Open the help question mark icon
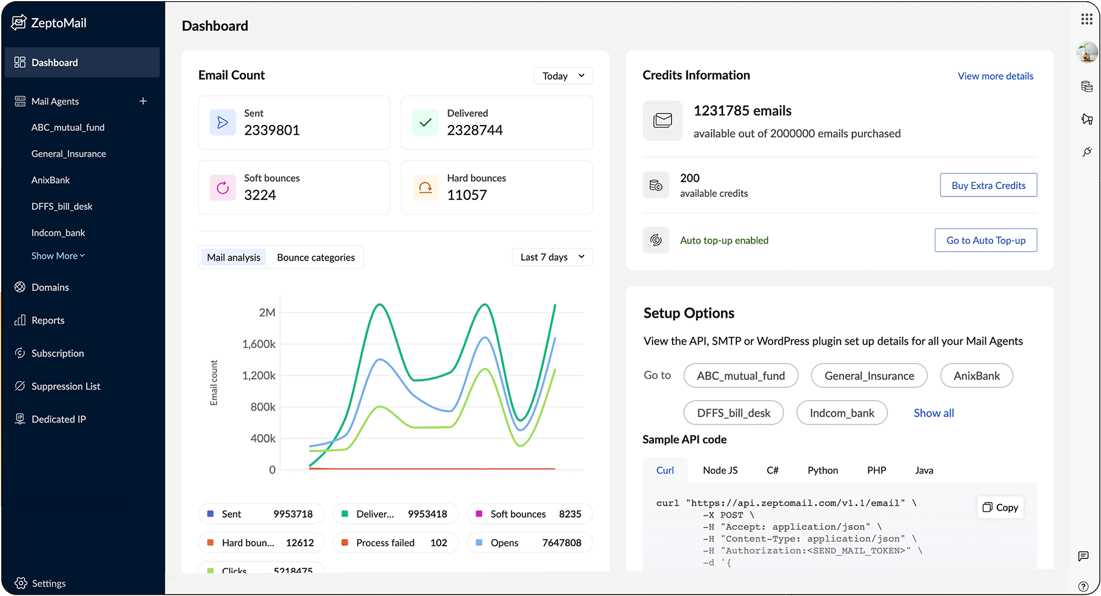The width and height of the screenshot is (1101, 596). tap(1083, 586)
